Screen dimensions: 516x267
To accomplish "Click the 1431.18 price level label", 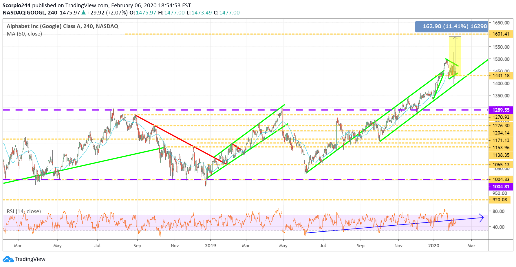I will pos(501,76).
